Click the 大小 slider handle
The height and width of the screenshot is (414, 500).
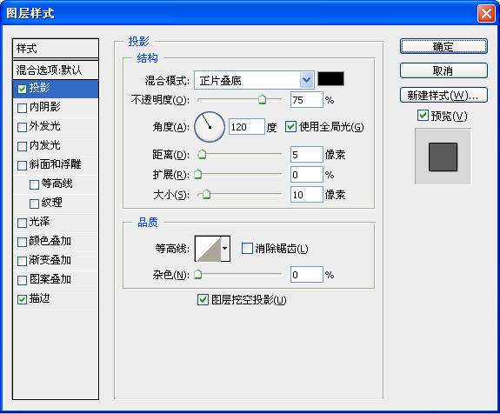tap(207, 194)
